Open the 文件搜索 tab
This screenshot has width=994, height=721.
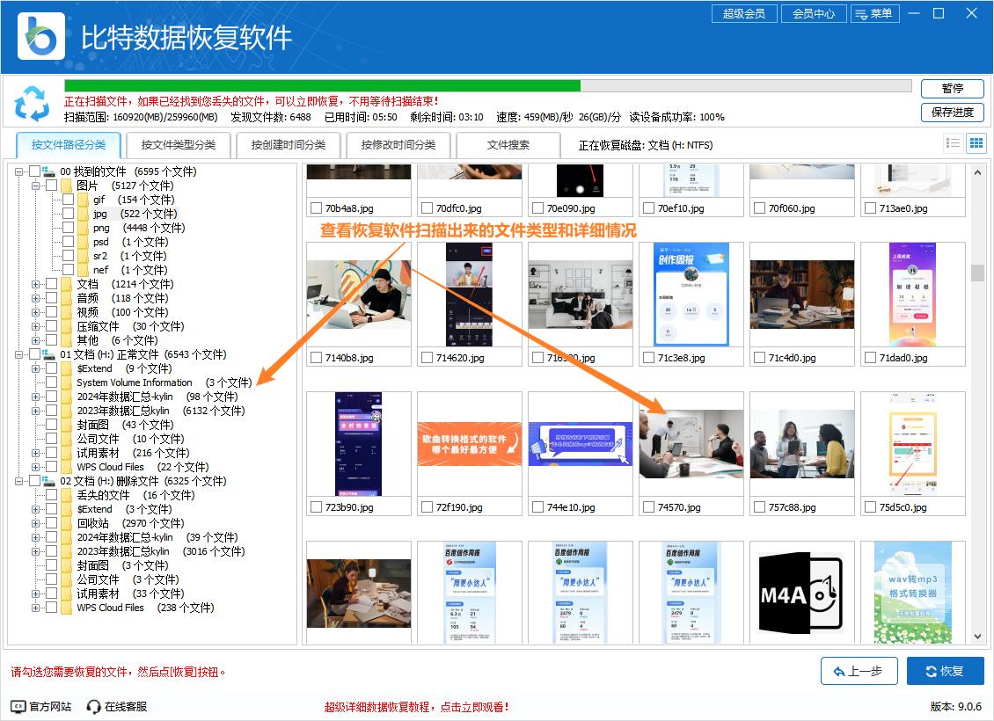click(x=508, y=145)
